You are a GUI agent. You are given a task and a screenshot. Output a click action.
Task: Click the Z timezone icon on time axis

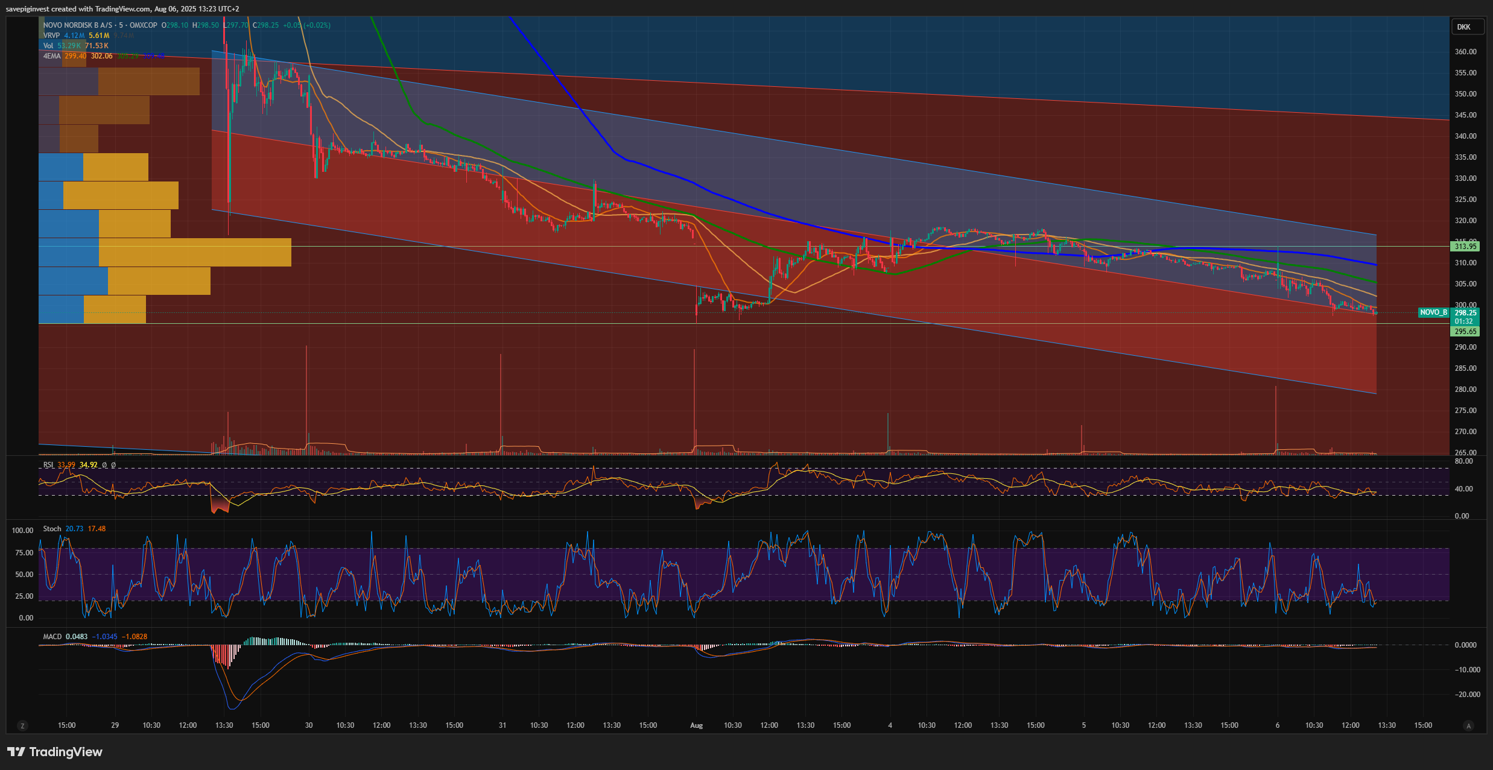[x=22, y=726]
